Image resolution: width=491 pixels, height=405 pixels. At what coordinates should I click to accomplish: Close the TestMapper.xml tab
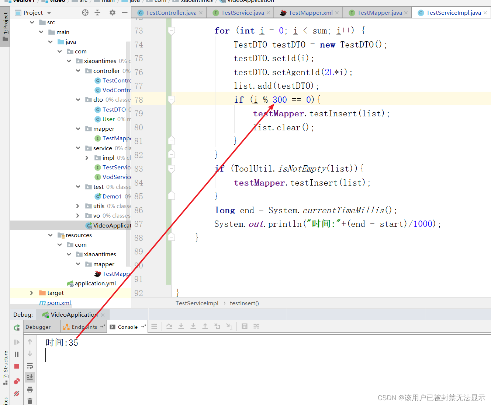(337, 13)
